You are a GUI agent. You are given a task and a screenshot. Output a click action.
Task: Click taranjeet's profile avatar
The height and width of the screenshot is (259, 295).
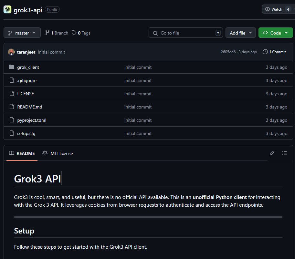tap(11, 52)
